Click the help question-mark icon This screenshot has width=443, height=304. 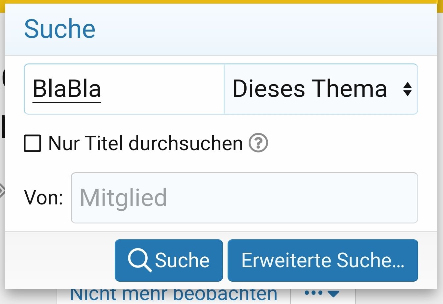(258, 143)
